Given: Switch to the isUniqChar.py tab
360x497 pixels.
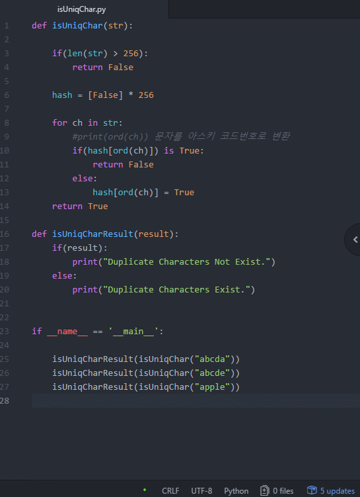Looking at the screenshot, I should (x=82, y=9).
